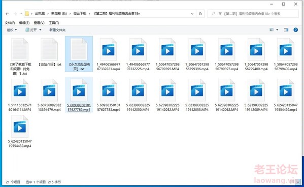
Task: Click the 21 个项目 status text
Action: point(13,182)
